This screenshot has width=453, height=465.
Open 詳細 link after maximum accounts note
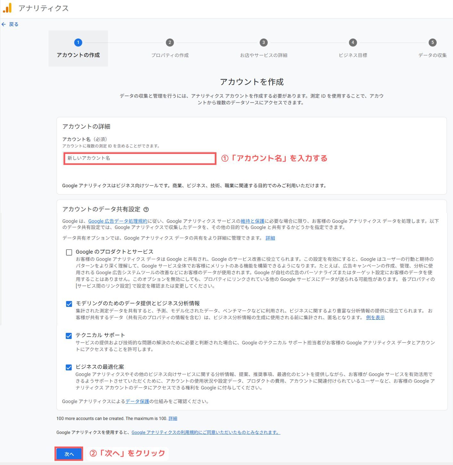[173, 418]
